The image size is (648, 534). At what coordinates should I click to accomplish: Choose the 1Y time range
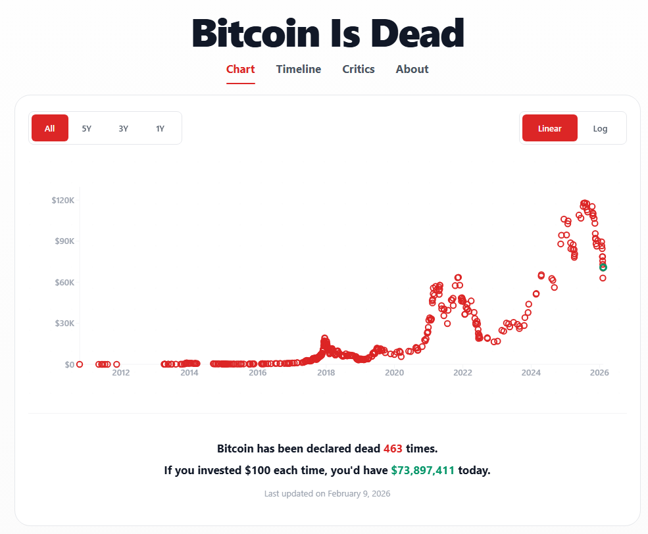[161, 128]
